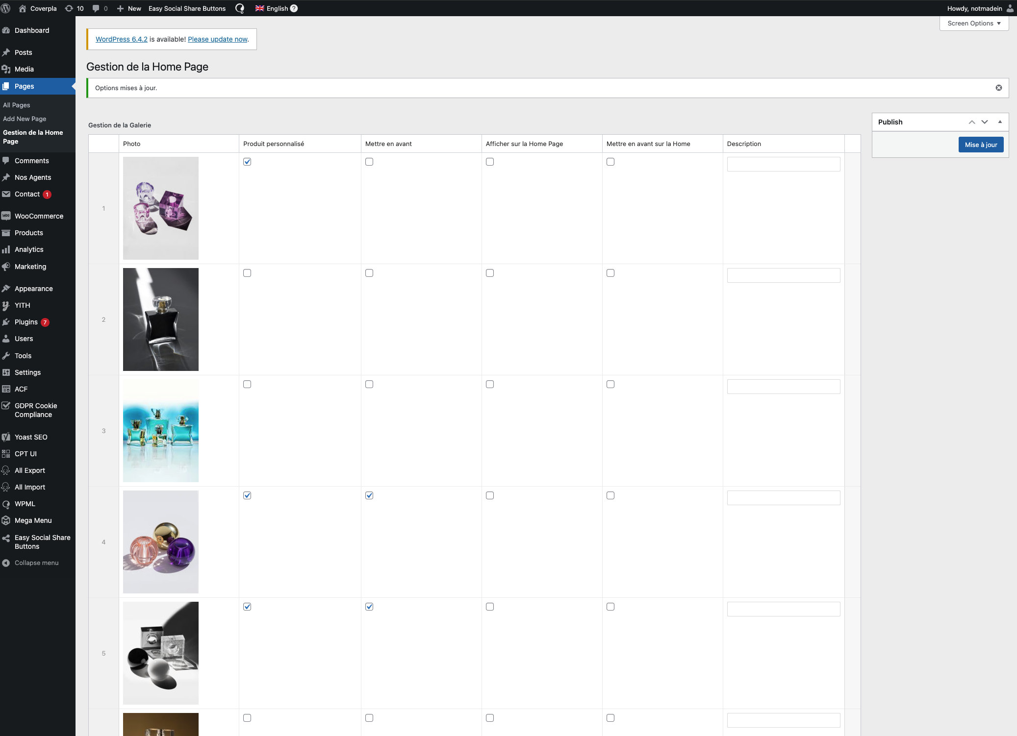The height and width of the screenshot is (736, 1017).
Task: Dismiss the Options mises à jour notice
Action: (x=999, y=88)
